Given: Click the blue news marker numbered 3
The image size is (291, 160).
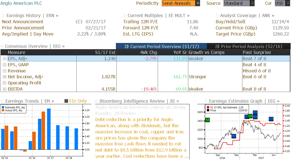Looking at the screenshot, I should (x=234, y=136).
